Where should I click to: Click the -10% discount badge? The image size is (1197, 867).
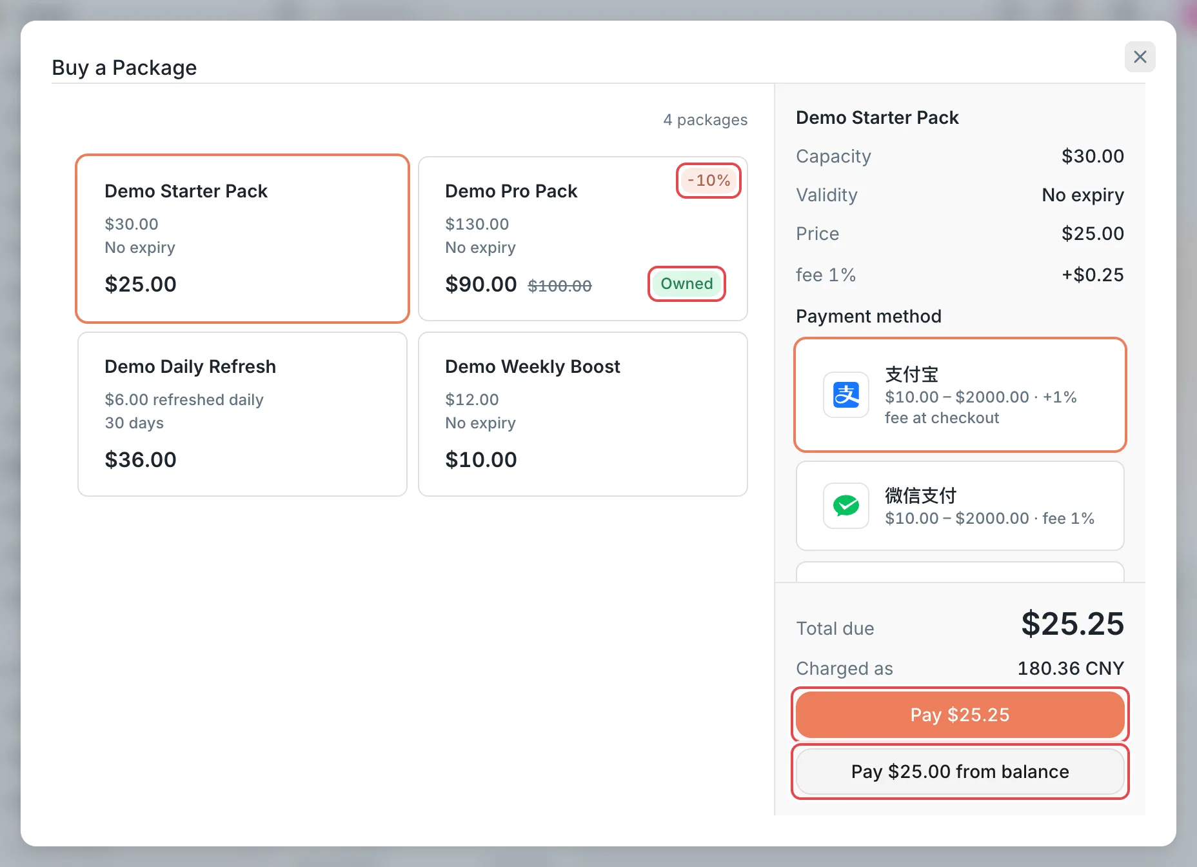[x=709, y=181]
